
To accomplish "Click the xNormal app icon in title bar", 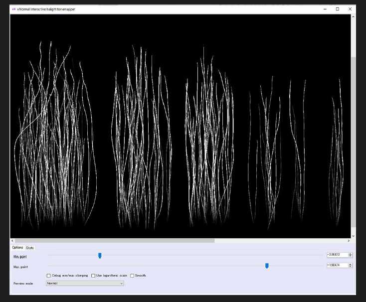I will 14,9.
